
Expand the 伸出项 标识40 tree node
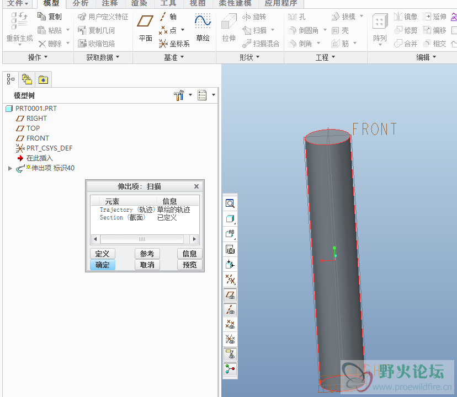pyautogui.click(x=10, y=168)
